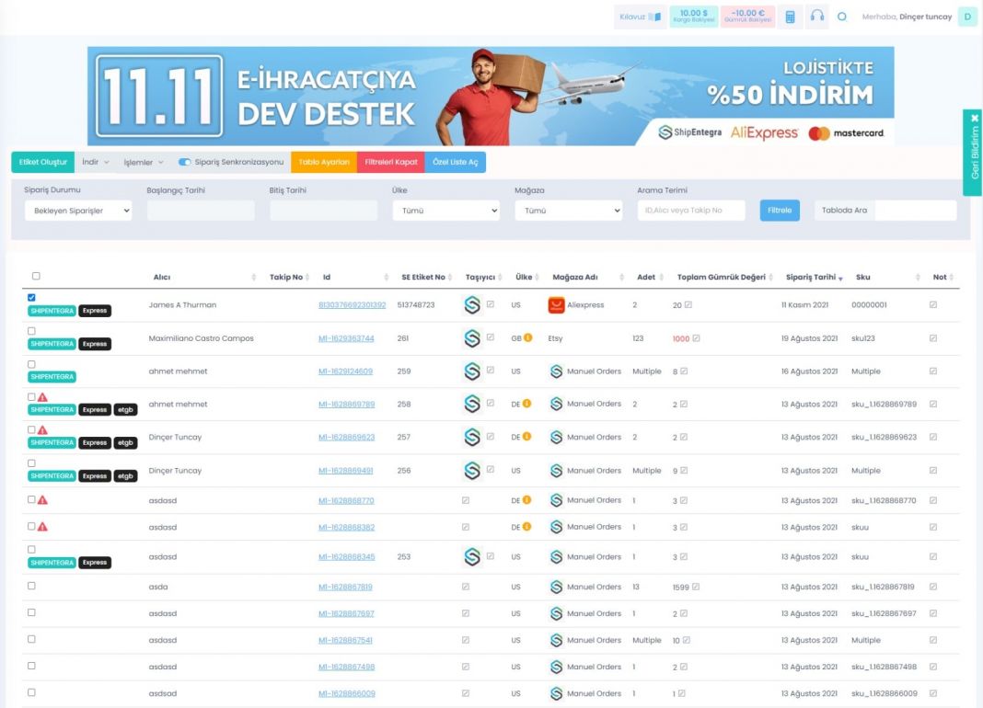983x708 pixels.
Task: Click the Tabloda Ara input field
Action: [915, 211]
